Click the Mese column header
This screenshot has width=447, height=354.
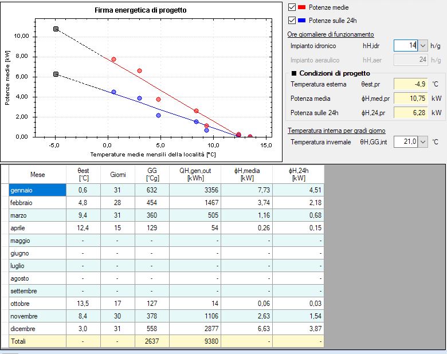38,175
